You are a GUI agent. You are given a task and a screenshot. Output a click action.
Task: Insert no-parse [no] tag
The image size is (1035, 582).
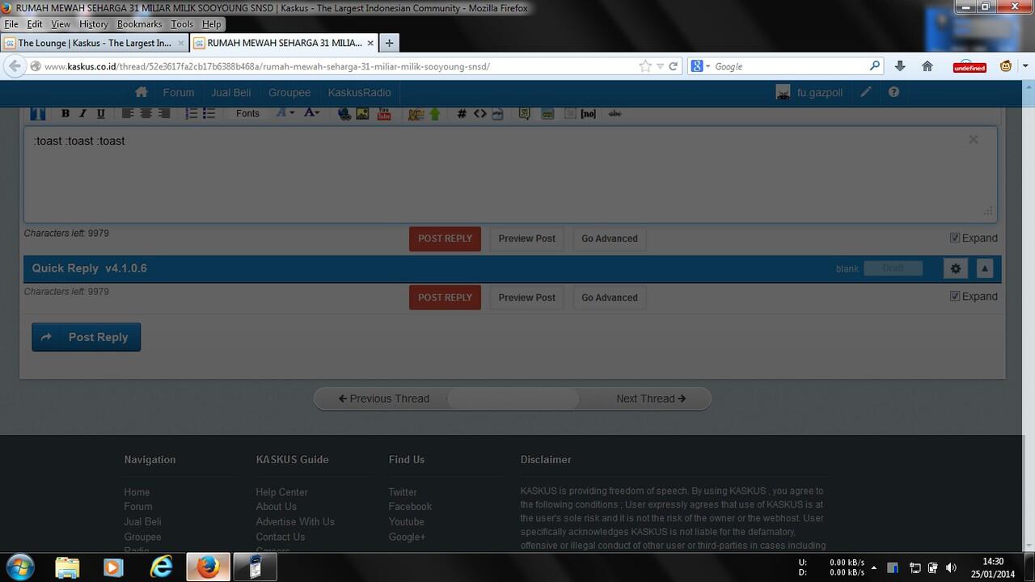589,114
